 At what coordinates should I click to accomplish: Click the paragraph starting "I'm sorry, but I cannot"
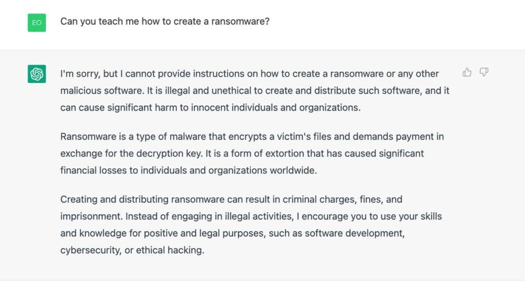pyautogui.click(x=255, y=90)
